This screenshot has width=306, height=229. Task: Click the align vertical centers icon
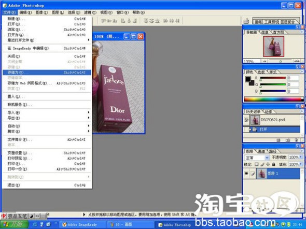(109, 21)
